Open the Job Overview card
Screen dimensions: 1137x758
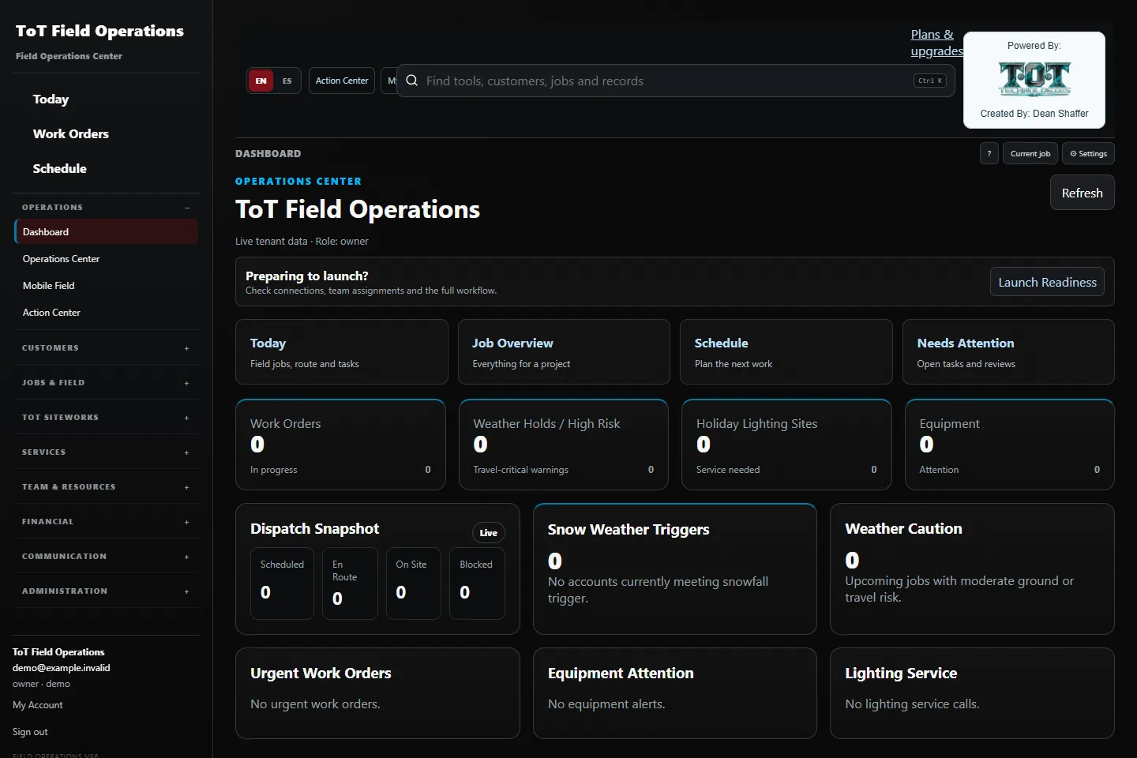pos(564,352)
